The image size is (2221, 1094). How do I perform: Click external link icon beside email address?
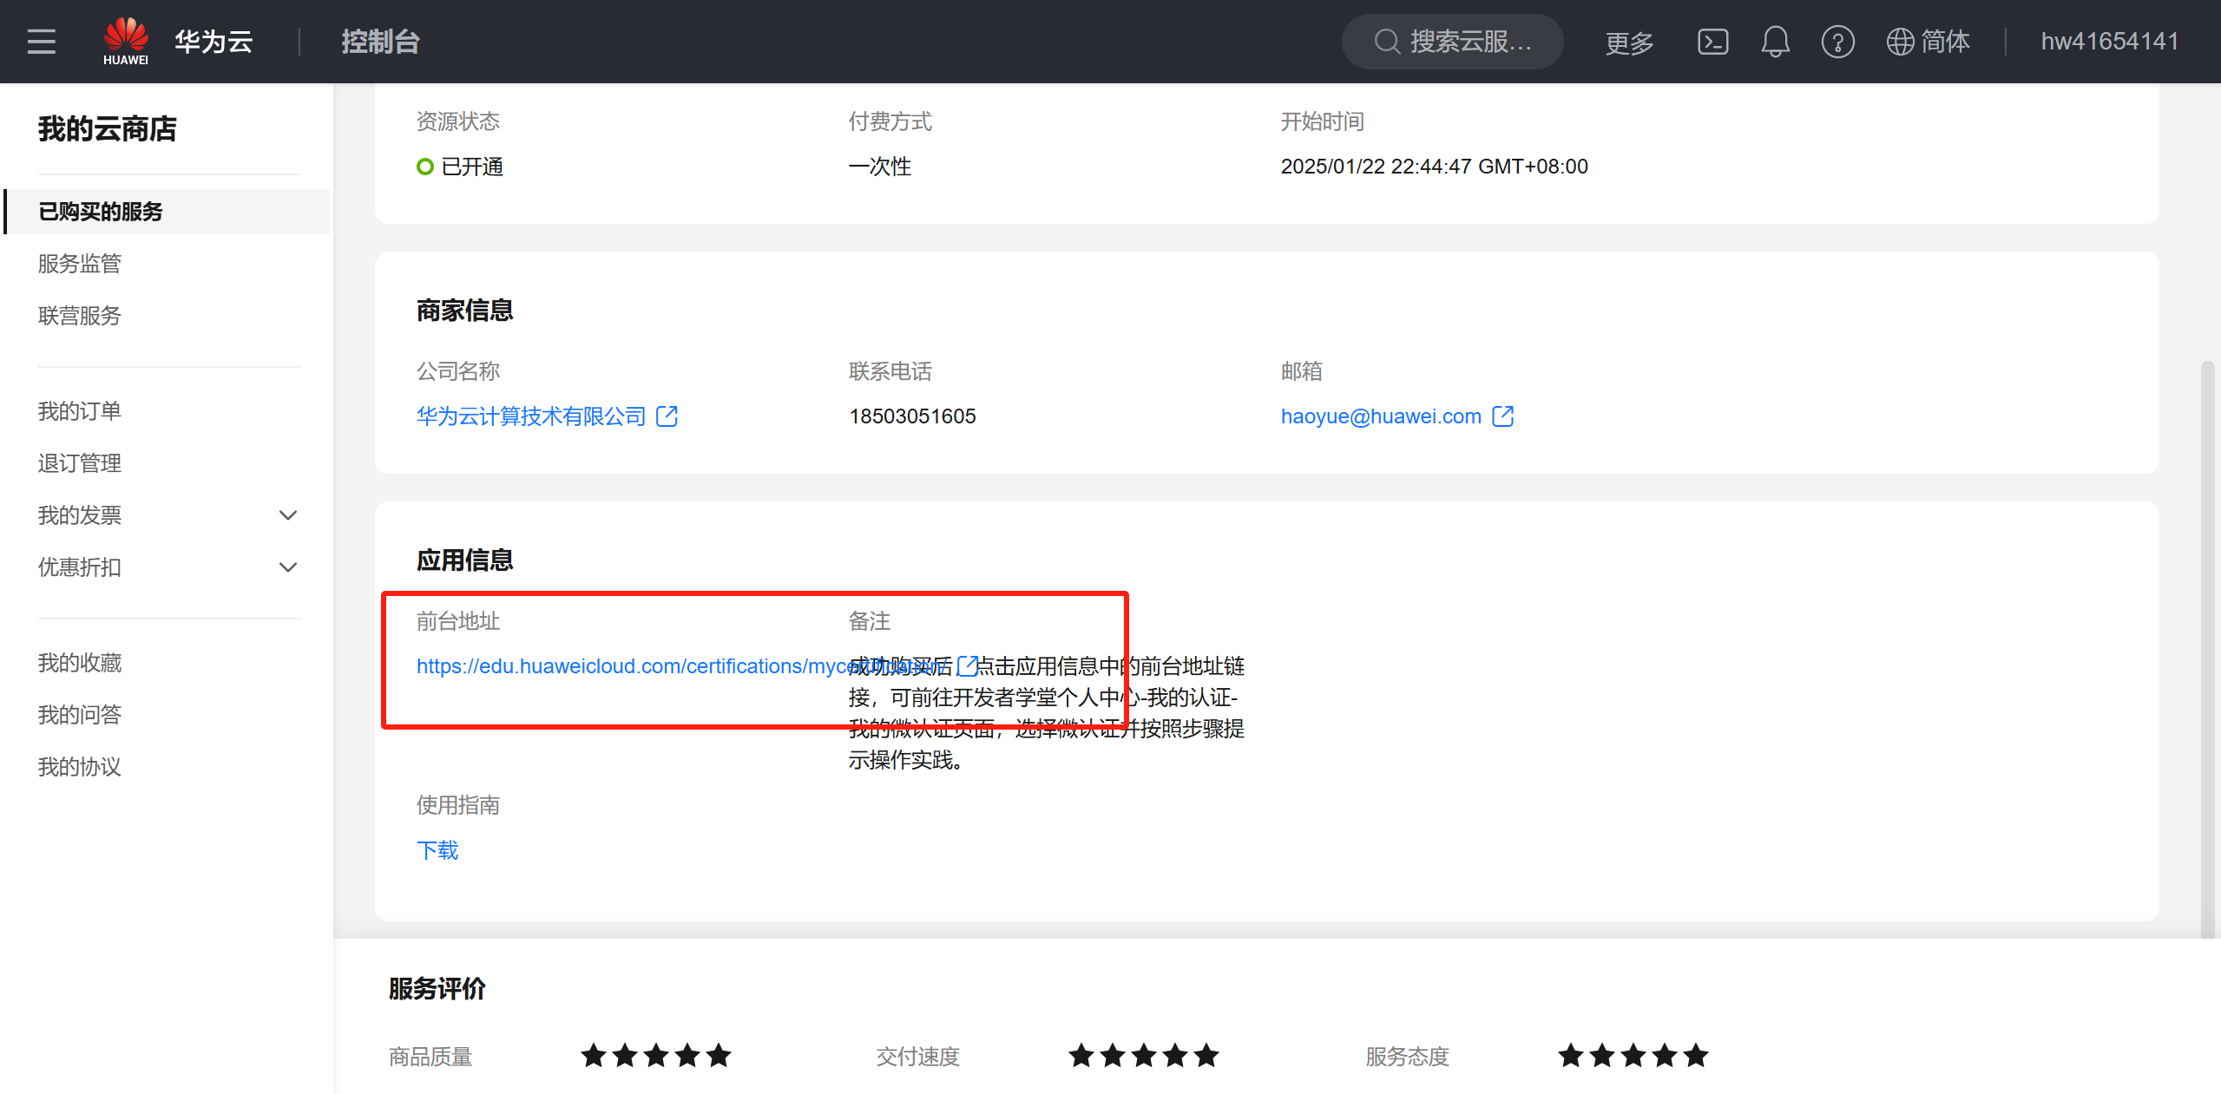coord(1502,416)
